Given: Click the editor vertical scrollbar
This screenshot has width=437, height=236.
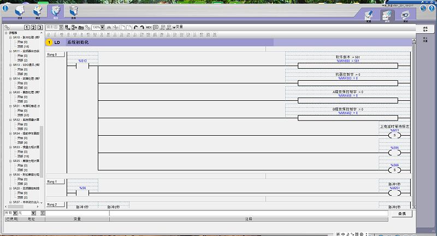Looking at the screenshot, I should click(414, 124).
